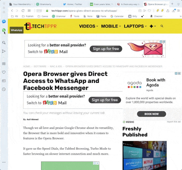Image resolution: width=182 pixels, height=170 pixels.
Task: Click the lightning bolt beside the share icon
Action: [162, 11]
